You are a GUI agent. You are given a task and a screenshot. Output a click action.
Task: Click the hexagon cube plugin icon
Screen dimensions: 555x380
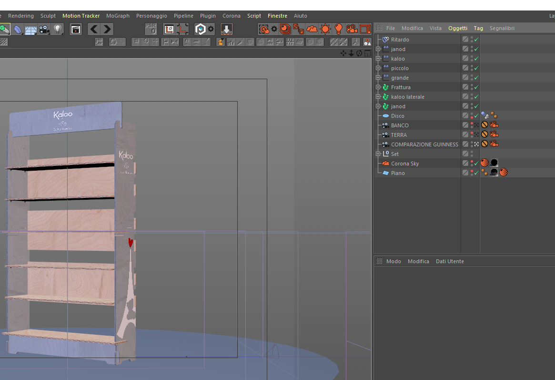click(x=201, y=29)
